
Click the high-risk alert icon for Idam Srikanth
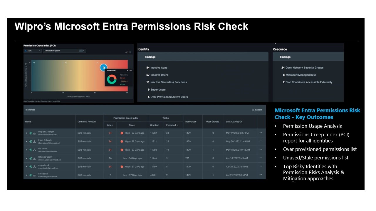point(122,142)
